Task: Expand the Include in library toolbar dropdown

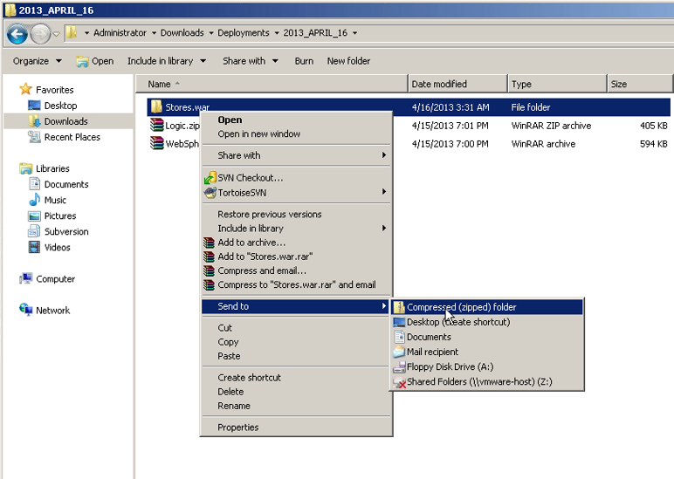Action: click(x=166, y=61)
